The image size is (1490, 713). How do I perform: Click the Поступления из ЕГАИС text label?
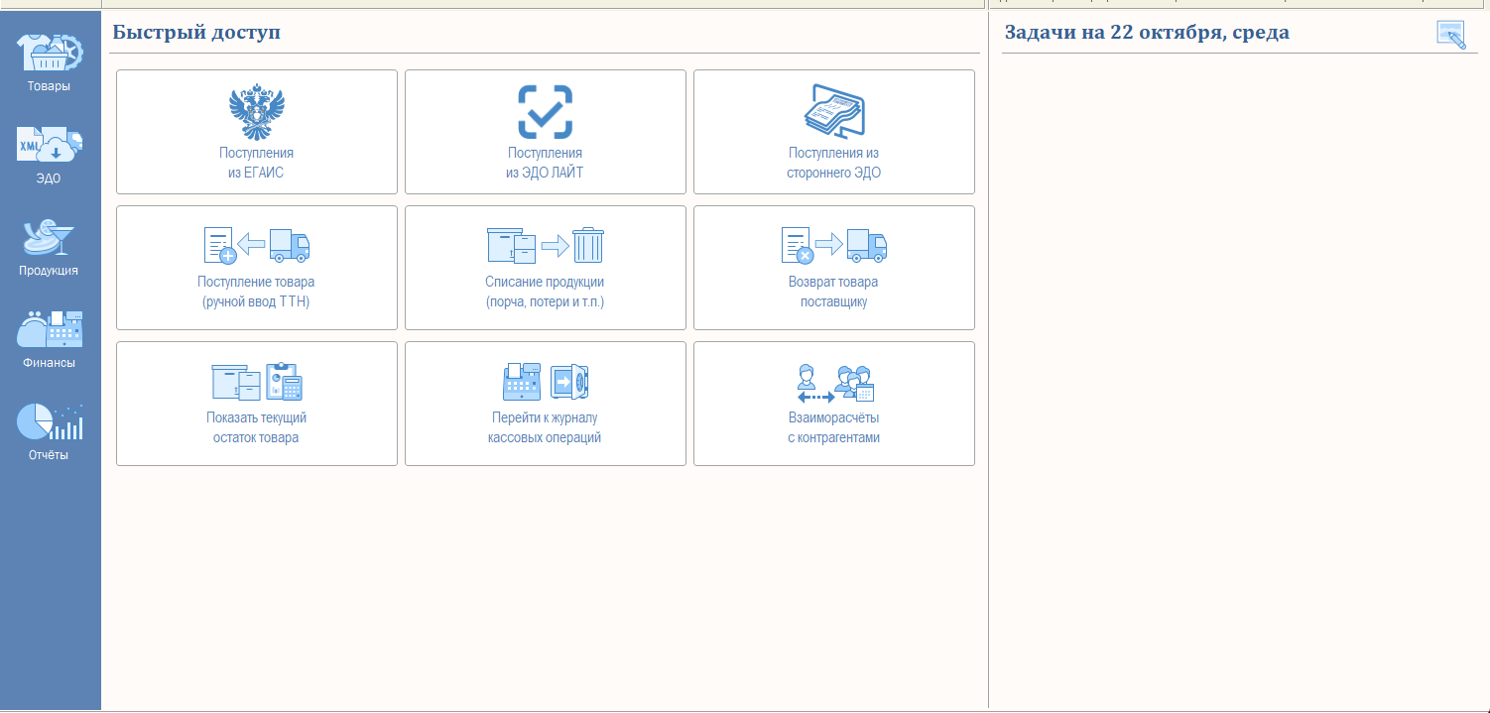point(256,163)
